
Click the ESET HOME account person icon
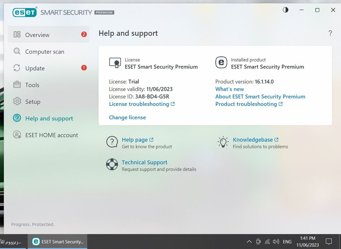17,135
